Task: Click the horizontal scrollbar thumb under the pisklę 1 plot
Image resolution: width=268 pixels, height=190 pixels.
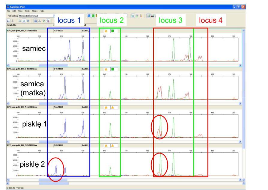Action: pos(53,142)
